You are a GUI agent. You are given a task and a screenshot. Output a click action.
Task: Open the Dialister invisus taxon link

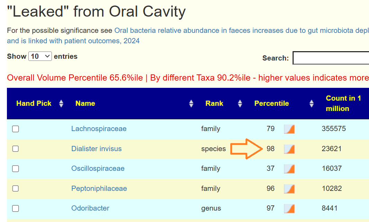click(96, 149)
